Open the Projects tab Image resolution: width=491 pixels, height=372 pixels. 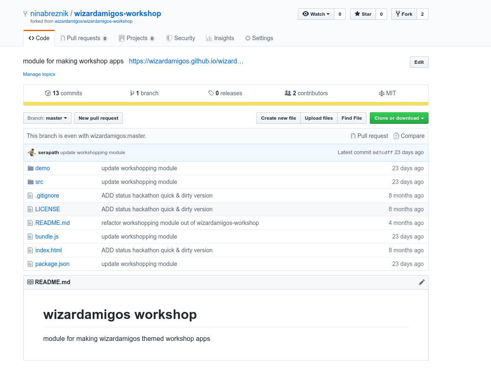tap(137, 38)
